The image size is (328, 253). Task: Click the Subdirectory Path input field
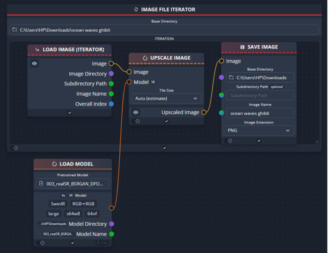260,95
